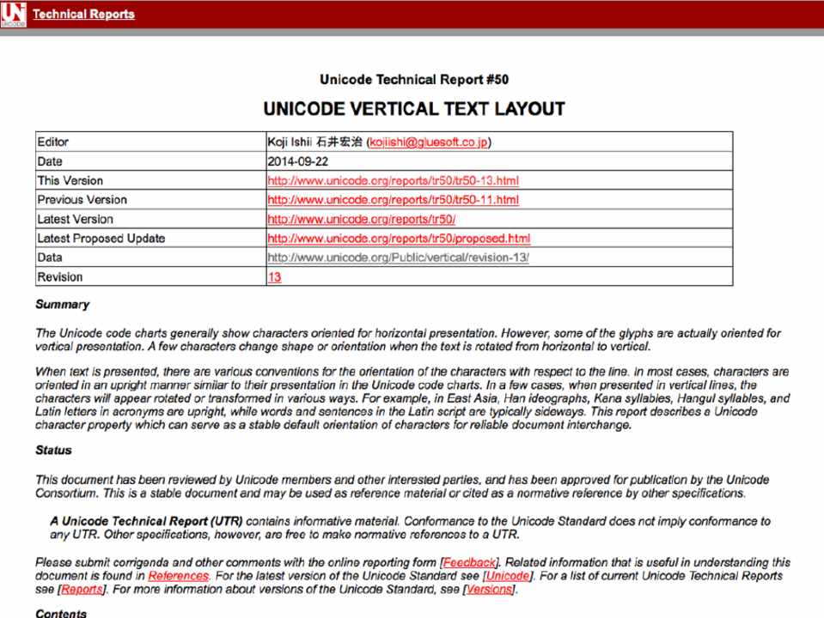Open the Feedback reporting form link
824x618 pixels.
click(x=469, y=561)
